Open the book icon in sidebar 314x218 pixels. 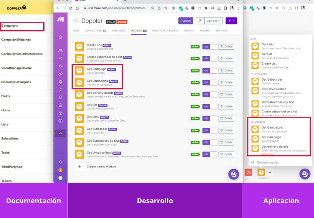(61, 121)
